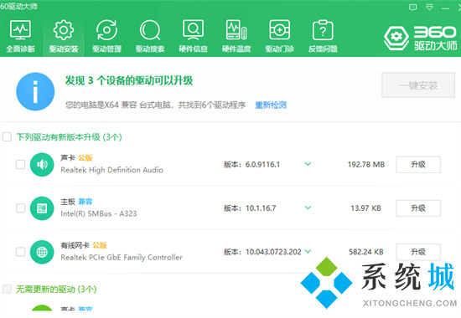
Task: Click the 有线网卡 network globe icon
Action: (x=42, y=252)
